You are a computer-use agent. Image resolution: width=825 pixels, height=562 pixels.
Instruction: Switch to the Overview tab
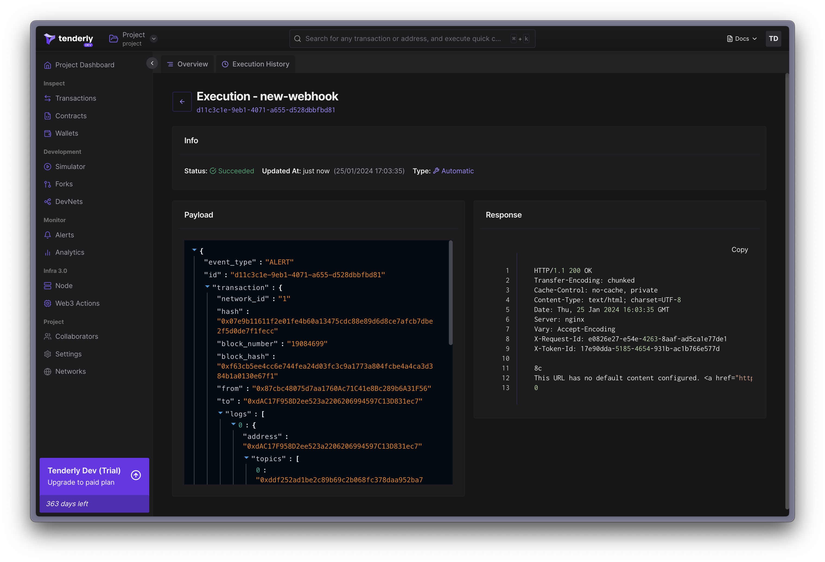point(188,64)
